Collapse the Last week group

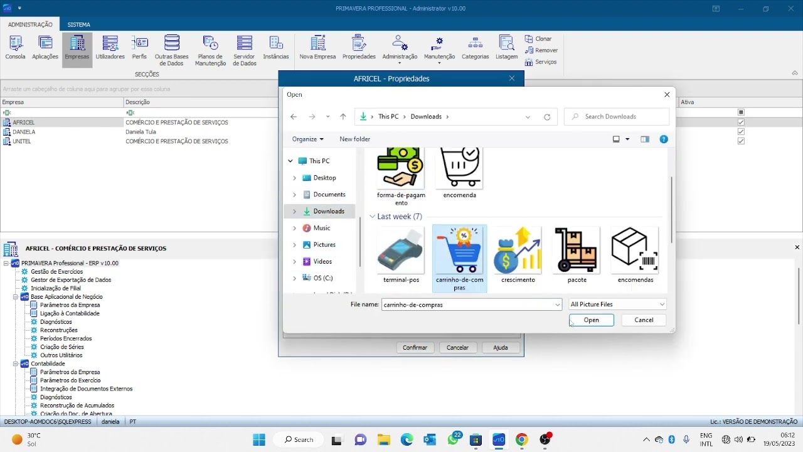(372, 217)
